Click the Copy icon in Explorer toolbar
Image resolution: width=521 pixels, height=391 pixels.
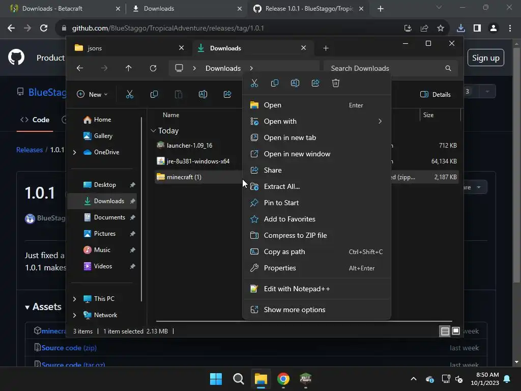coord(154,94)
